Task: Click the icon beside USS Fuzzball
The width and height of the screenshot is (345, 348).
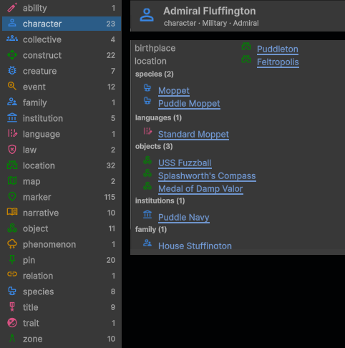Action: (147, 160)
